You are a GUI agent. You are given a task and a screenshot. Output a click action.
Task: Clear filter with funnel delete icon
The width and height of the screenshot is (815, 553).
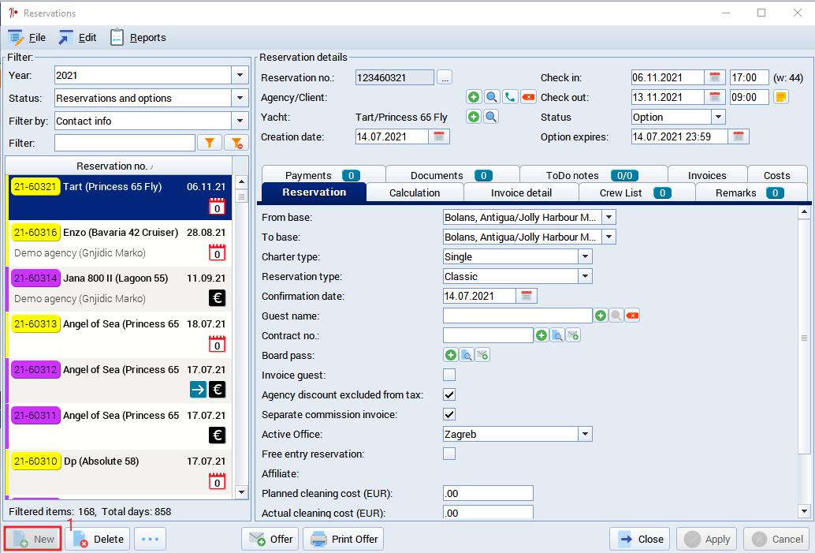point(236,143)
